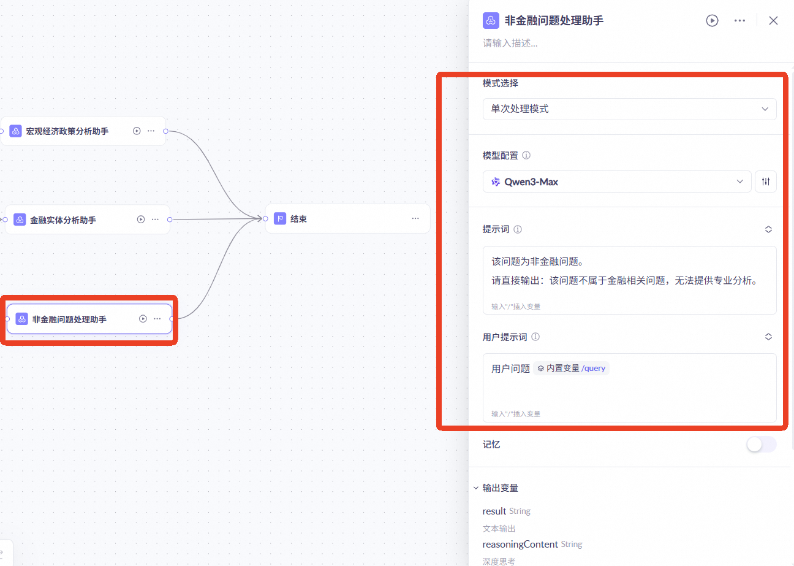
Task: Click the 内置变量 /query variable chip
Action: coord(571,369)
